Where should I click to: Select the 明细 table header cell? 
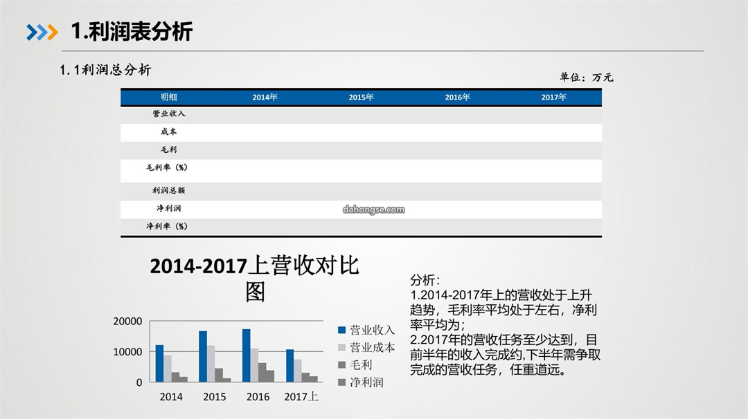pyautogui.click(x=169, y=97)
